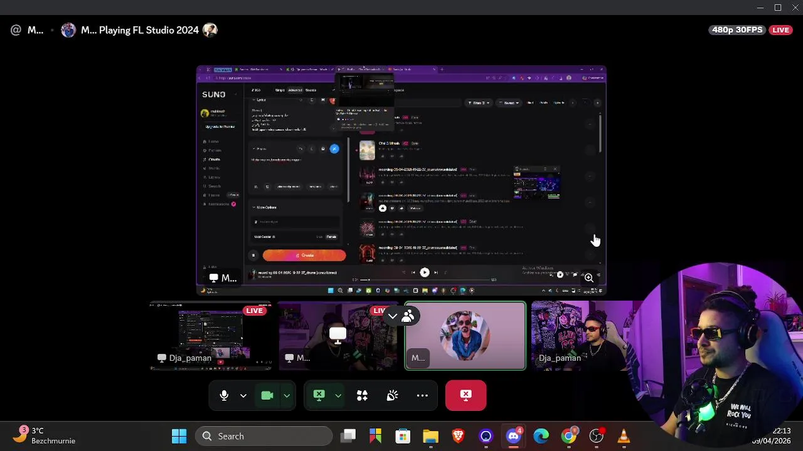Open the microphone options dropdown arrow
This screenshot has width=803, height=451.
pyautogui.click(x=243, y=395)
